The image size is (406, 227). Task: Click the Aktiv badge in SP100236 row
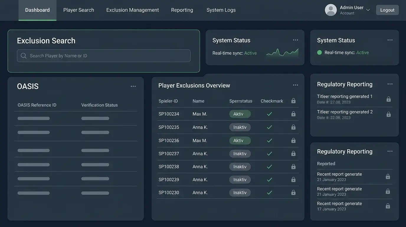(240, 141)
